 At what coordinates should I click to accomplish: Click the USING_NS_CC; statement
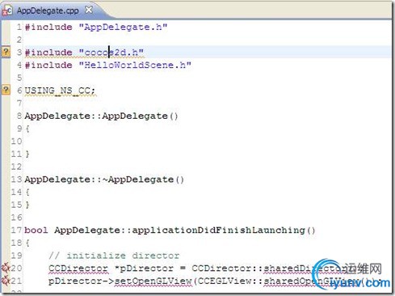(60, 91)
